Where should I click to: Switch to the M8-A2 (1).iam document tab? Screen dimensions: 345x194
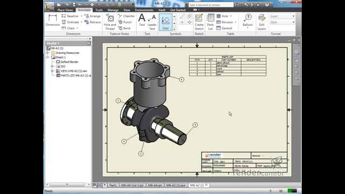[176, 185]
